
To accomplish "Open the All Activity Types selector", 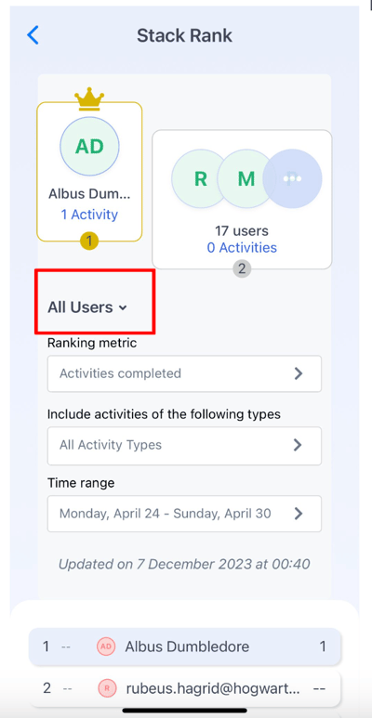I will pos(184,445).
